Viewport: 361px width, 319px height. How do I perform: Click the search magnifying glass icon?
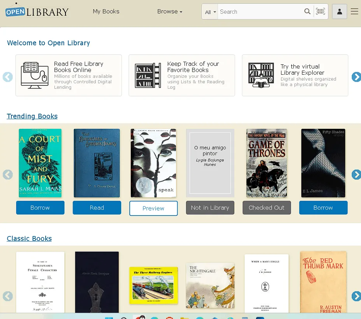pos(307,11)
